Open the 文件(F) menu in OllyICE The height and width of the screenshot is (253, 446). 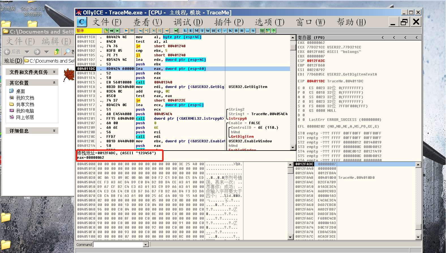point(107,22)
